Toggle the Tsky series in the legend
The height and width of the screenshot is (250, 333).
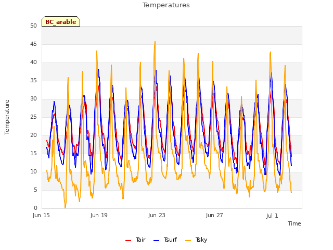coord(196,240)
